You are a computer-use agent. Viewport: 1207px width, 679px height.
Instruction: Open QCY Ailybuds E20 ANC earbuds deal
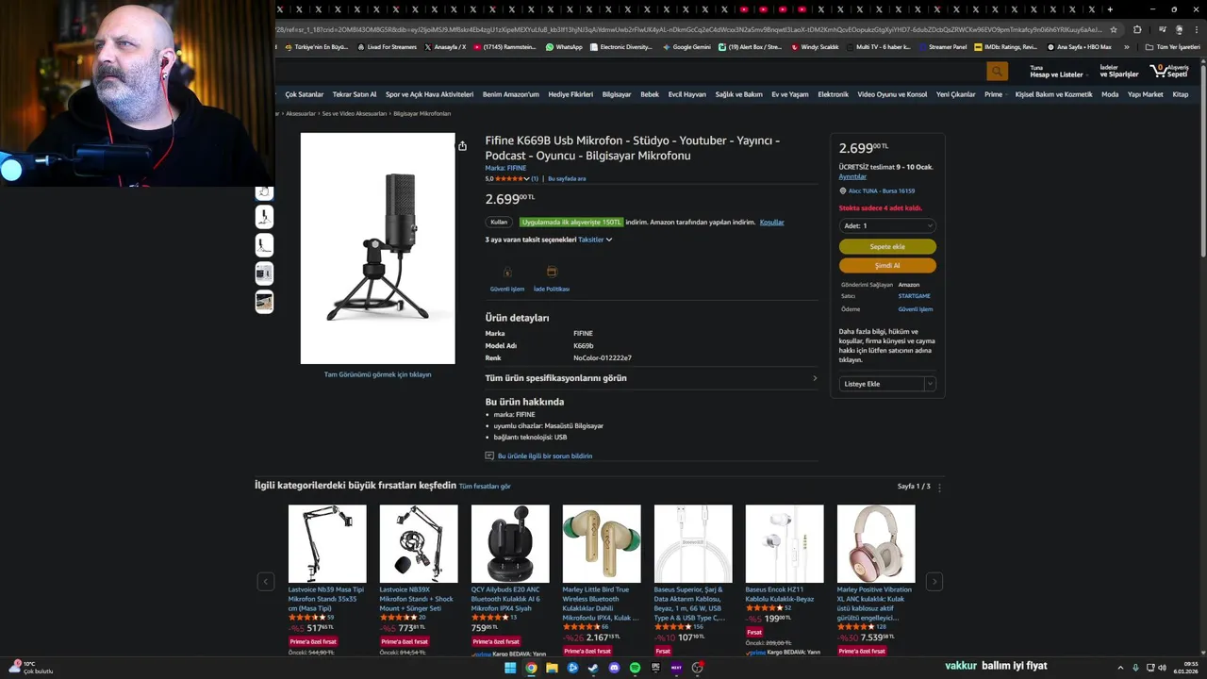510,543
